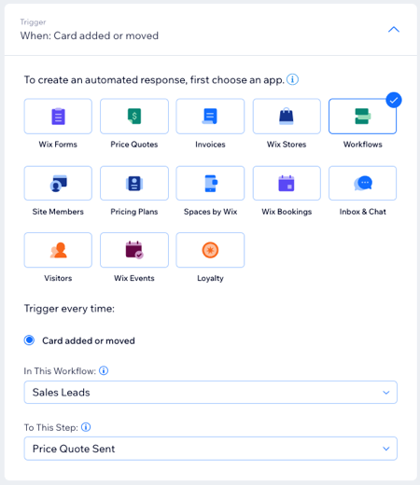This screenshot has height=485, width=420.
Task: Pick the Wix Events icon
Action: coord(134,250)
